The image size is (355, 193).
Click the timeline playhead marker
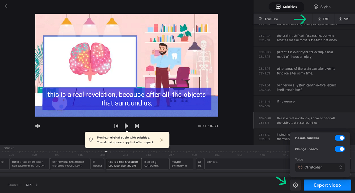[106, 153]
